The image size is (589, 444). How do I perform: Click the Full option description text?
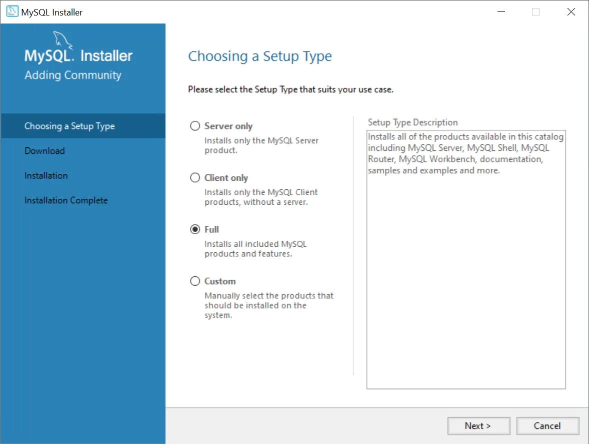(x=255, y=249)
